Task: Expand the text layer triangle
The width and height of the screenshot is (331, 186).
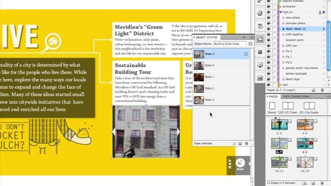Action: (x=280, y=85)
